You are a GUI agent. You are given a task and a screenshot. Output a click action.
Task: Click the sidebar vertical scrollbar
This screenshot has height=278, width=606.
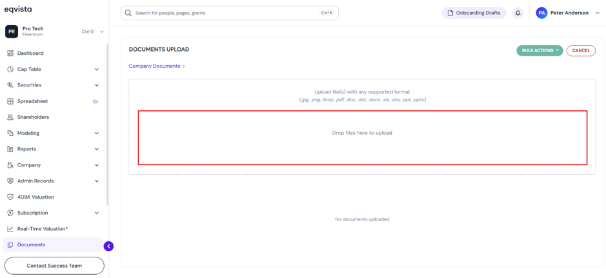coord(107,124)
